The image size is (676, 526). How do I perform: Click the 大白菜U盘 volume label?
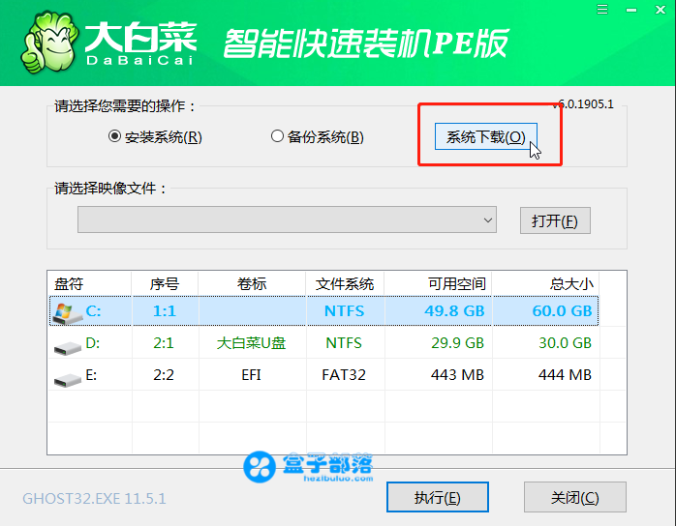tap(252, 343)
